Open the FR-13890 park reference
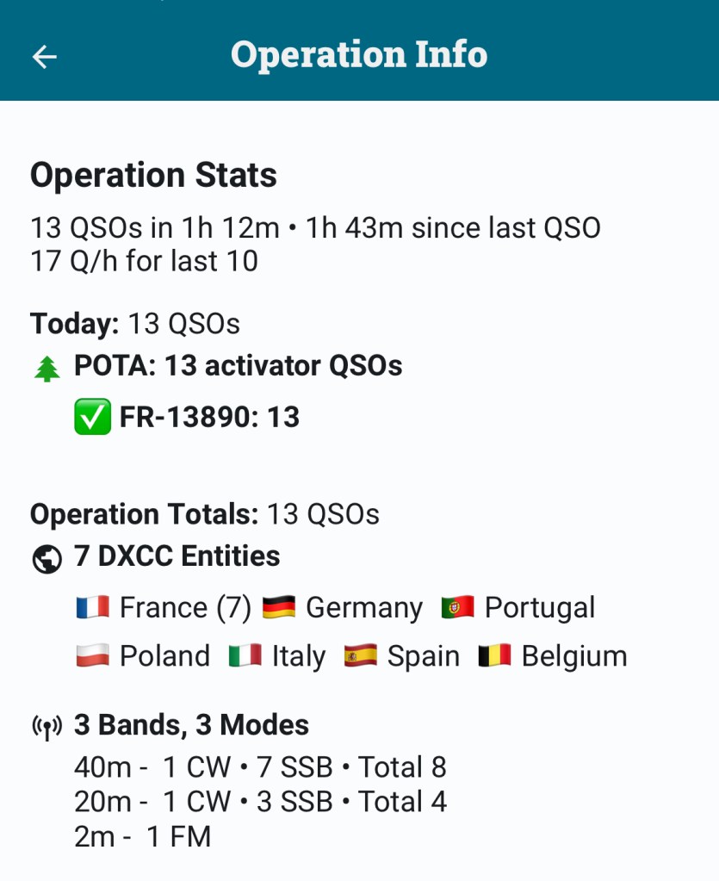The height and width of the screenshot is (881, 719). [x=209, y=418]
